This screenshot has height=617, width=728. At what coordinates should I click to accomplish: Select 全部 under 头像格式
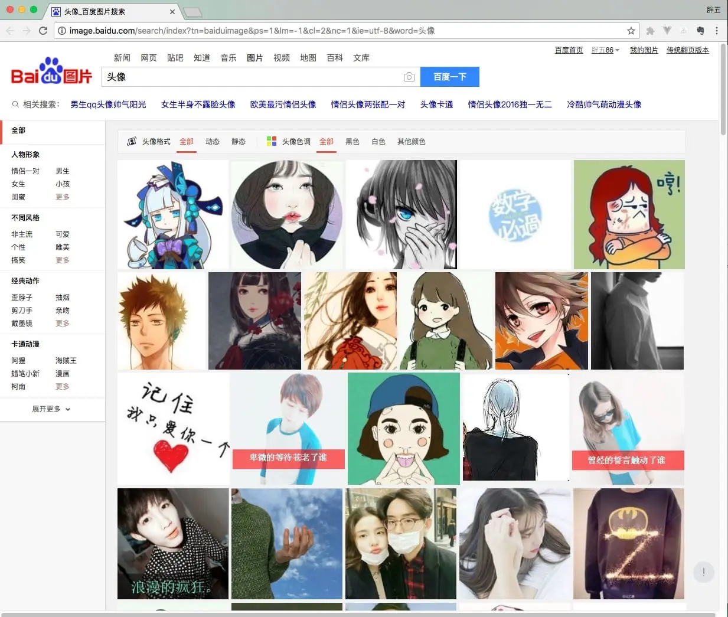[x=187, y=142]
